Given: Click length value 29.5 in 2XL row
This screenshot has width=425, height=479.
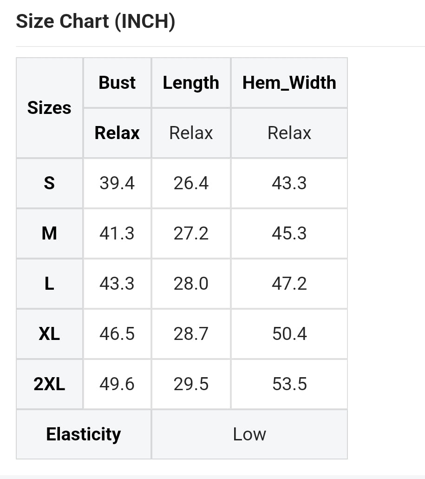Looking at the screenshot, I should pyautogui.click(x=191, y=384).
